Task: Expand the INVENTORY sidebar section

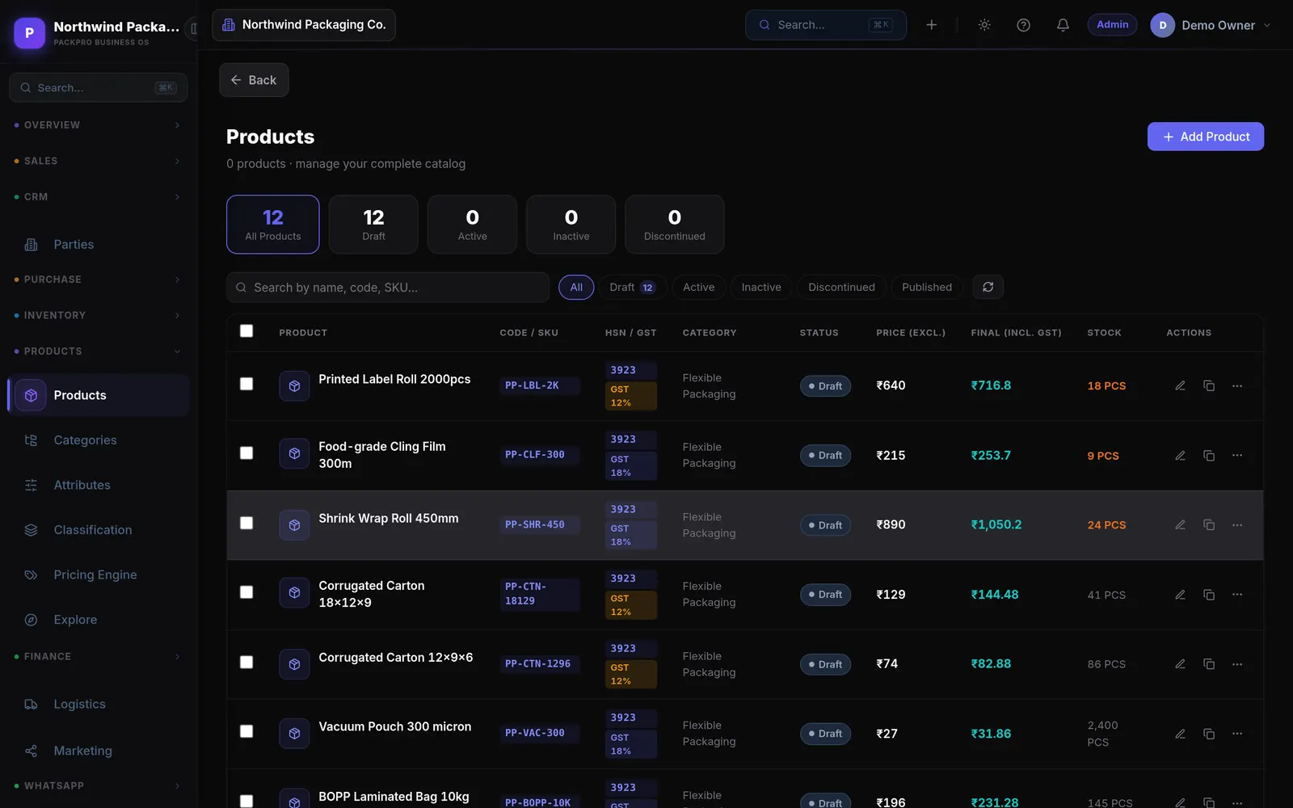Action: click(98, 315)
